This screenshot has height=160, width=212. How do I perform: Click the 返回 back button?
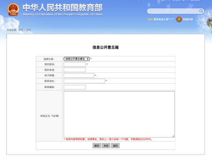click(115, 145)
